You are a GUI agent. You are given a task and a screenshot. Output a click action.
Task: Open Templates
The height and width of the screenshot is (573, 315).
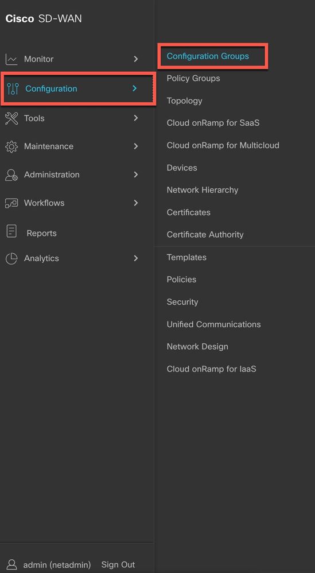(x=186, y=258)
